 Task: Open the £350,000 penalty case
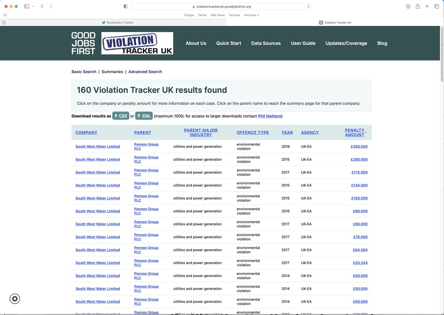[359, 146]
